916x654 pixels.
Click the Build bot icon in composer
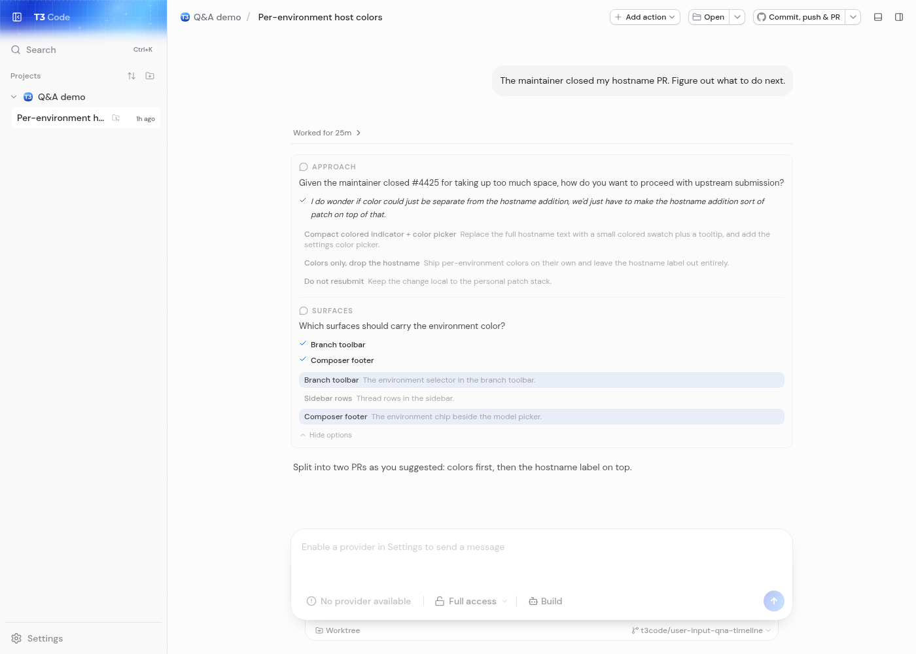point(533,601)
